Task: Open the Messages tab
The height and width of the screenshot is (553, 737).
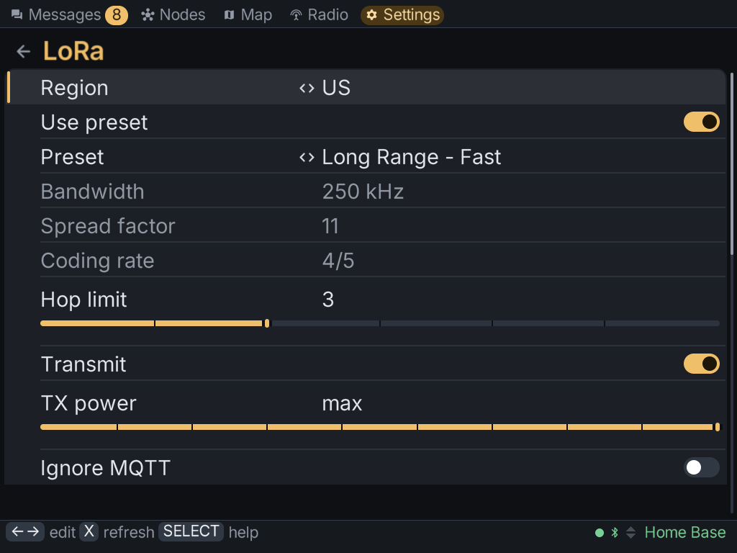Action: point(69,15)
